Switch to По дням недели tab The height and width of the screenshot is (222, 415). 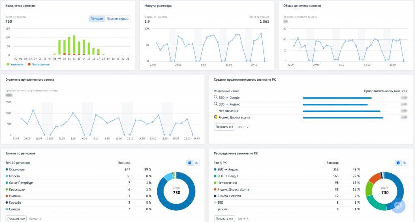[x=118, y=19]
